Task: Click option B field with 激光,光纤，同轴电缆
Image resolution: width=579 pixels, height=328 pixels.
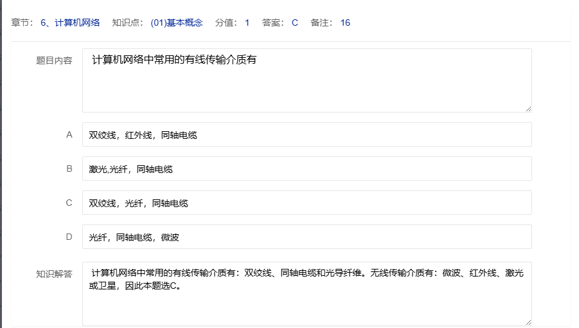Action: pos(307,169)
